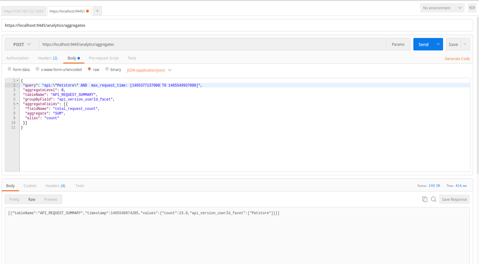Open the JSON (application/json) type dropdown
The image size is (479, 264).
coord(149,70)
